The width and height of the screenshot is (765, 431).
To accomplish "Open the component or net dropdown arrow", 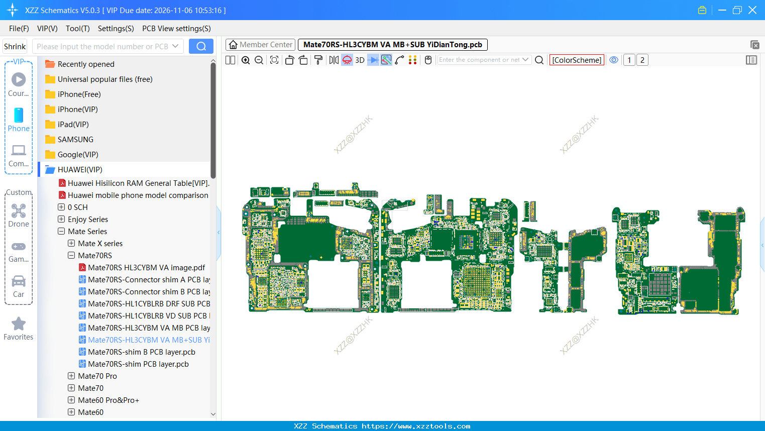I will [525, 60].
